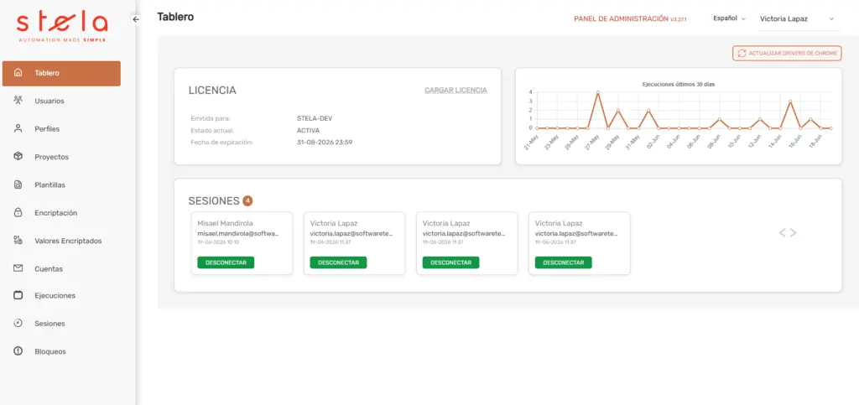Image resolution: width=859 pixels, height=405 pixels.
Task: Click the Emitida para label
Action: [x=211, y=118]
